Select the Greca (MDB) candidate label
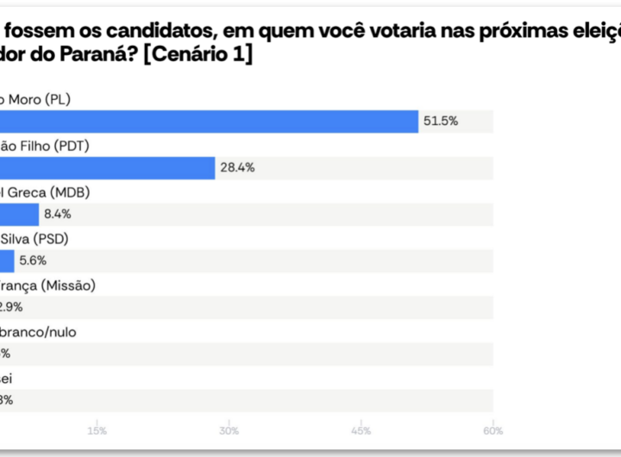Image resolution: width=621 pixels, height=457 pixels. pyautogui.click(x=45, y=192)
